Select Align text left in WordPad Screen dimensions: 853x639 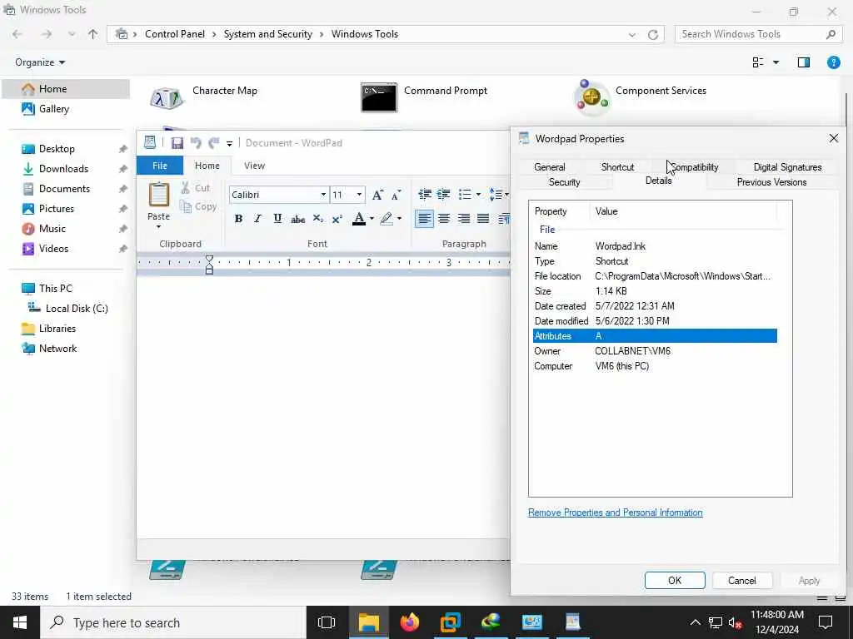(424, 219)
